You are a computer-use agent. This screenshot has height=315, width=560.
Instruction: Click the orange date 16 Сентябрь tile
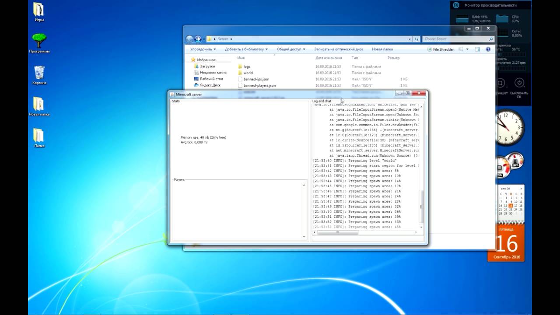[x=506, y=243]
